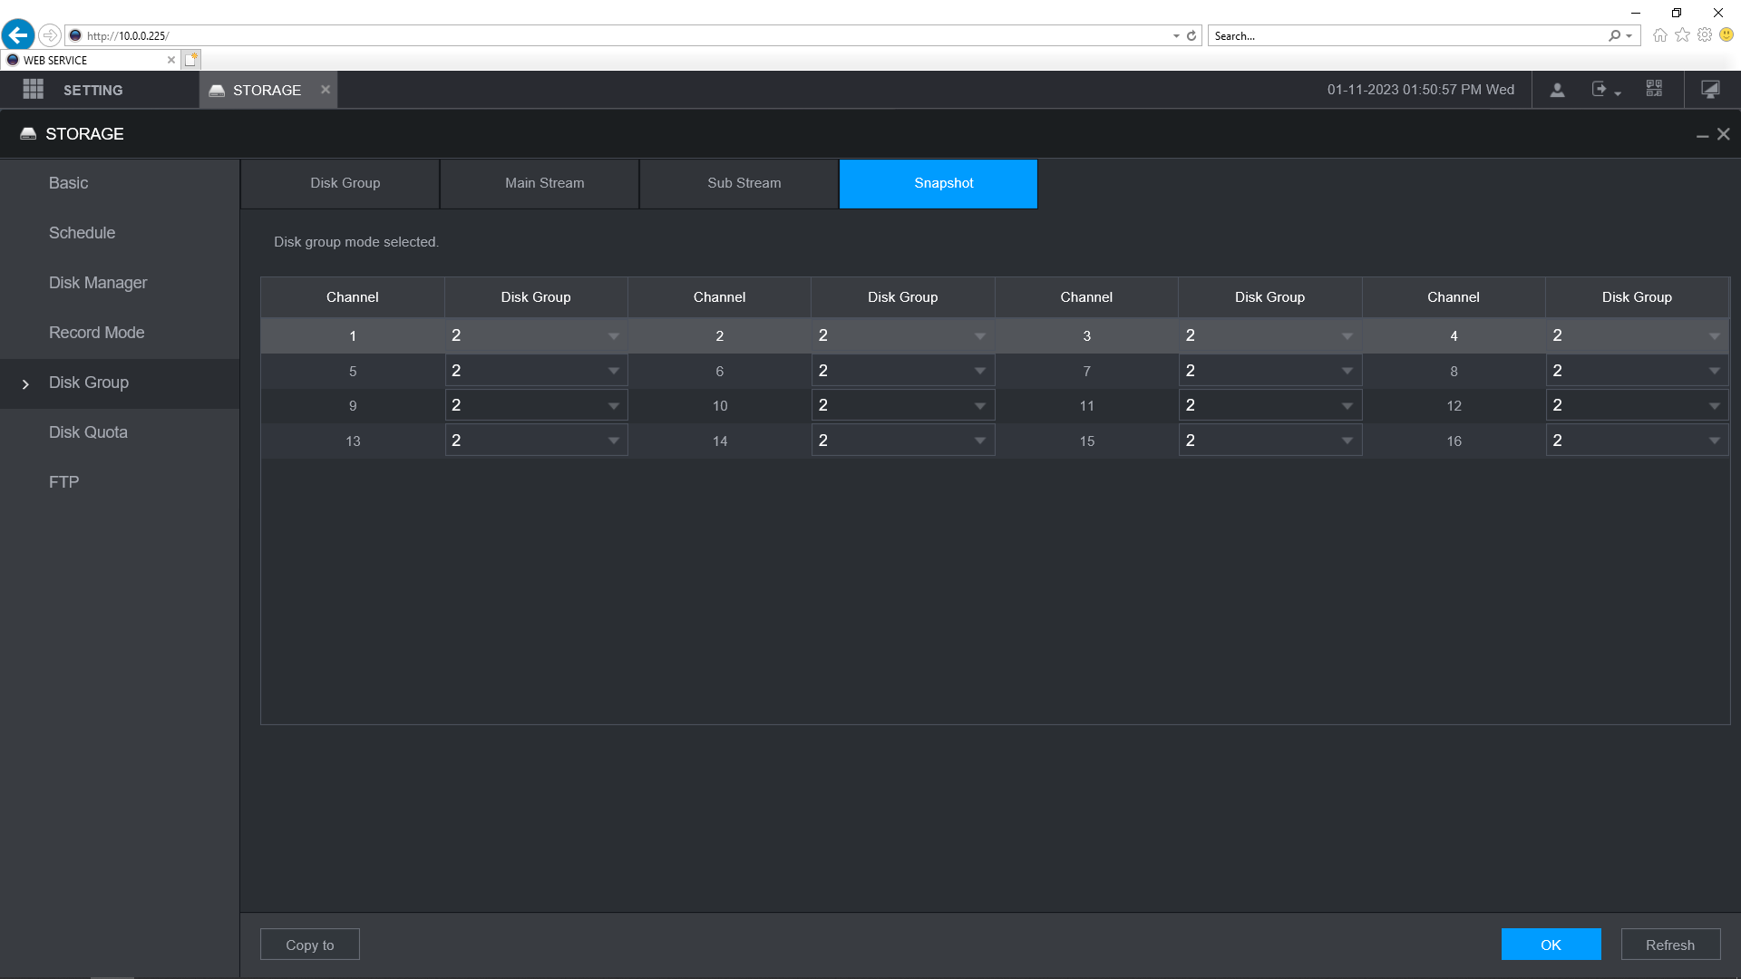
Task: Go back in the browser
Action: (x=17, y=35)
